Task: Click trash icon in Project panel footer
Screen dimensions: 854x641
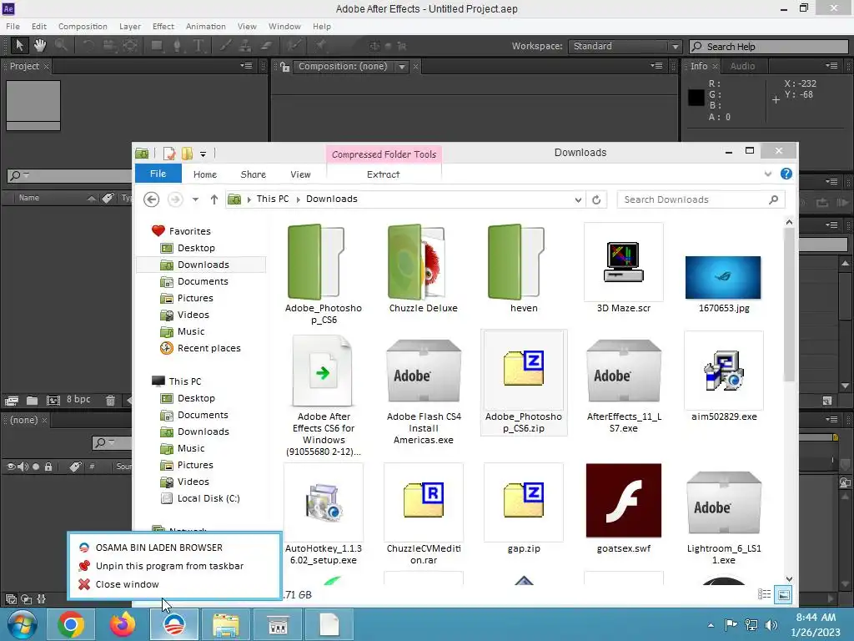Action: [x=110, y=401]
